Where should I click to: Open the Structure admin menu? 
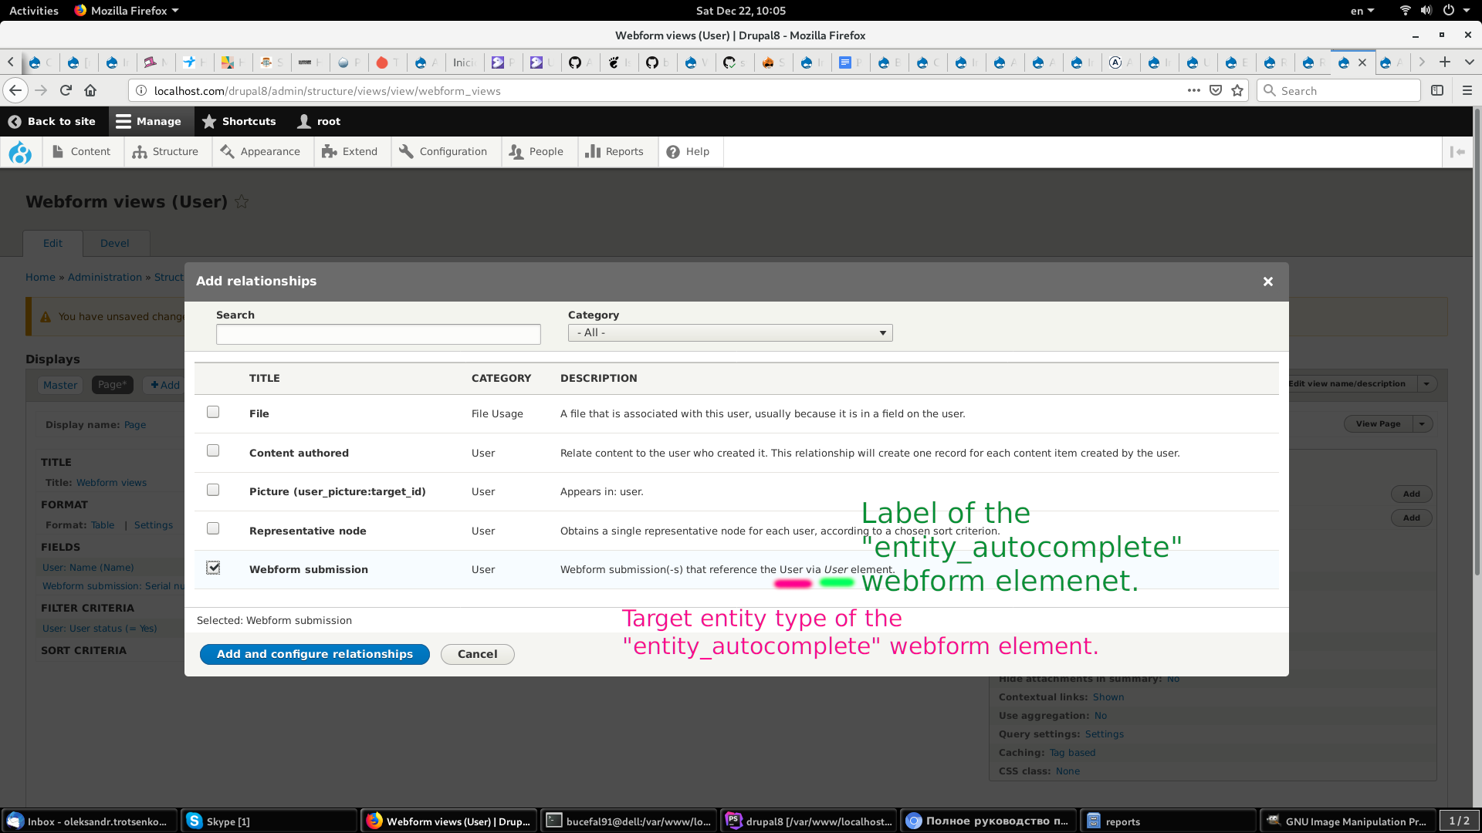click(x=166, y=151)
